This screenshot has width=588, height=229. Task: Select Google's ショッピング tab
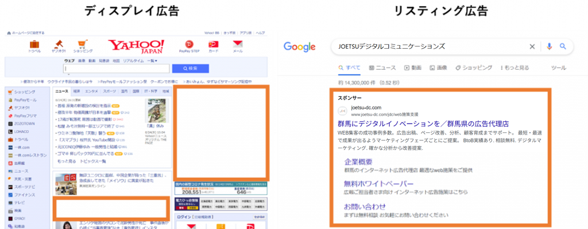pos(474,68)
